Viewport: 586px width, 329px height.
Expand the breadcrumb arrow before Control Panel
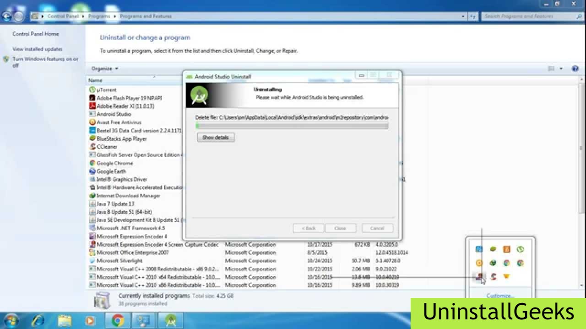coord(43,16)
